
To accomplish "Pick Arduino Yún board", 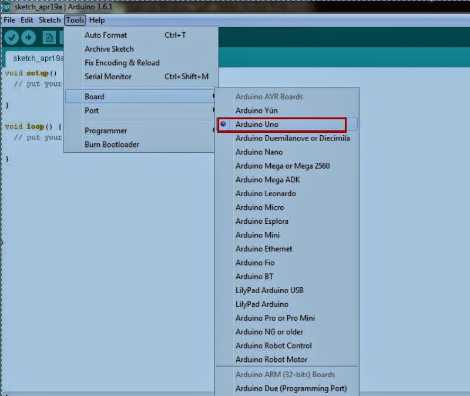I will [x=287, y=110].
